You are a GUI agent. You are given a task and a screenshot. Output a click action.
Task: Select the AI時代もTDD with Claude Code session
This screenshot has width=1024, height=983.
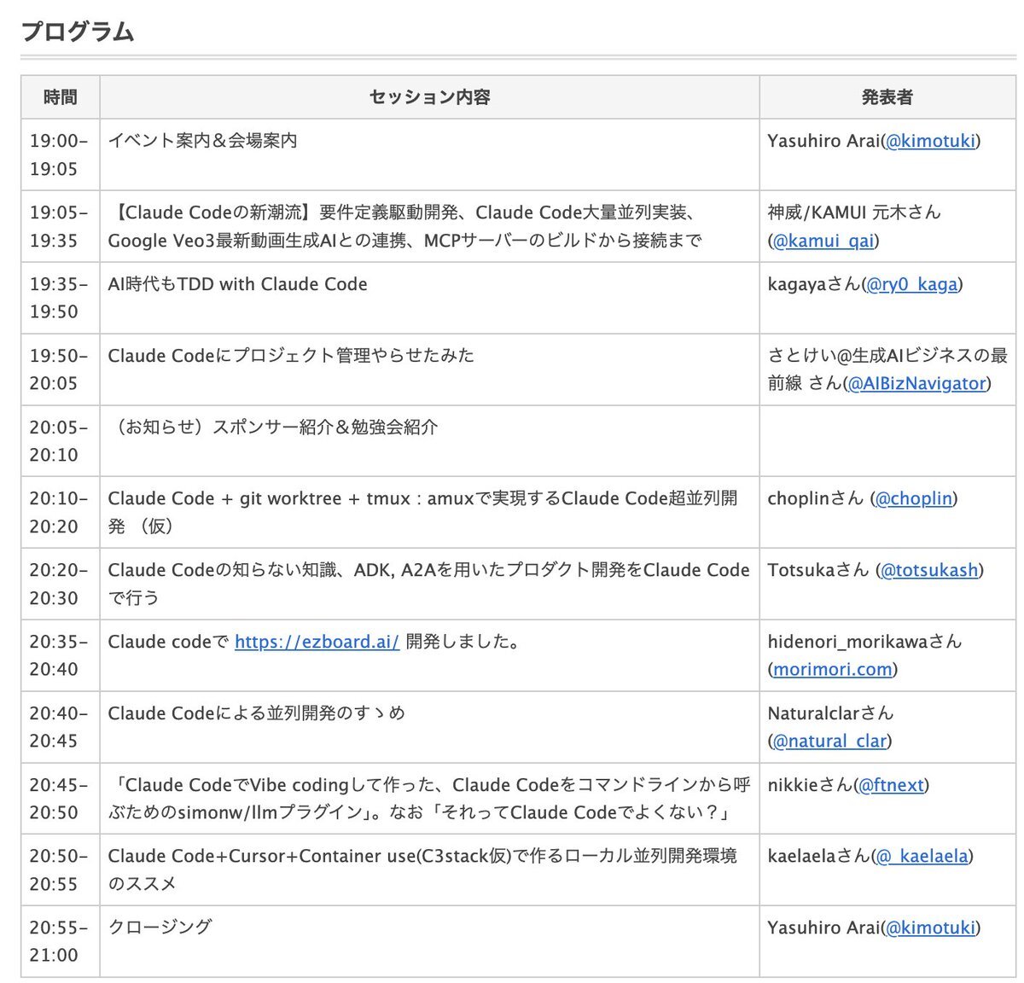(238, 284)
